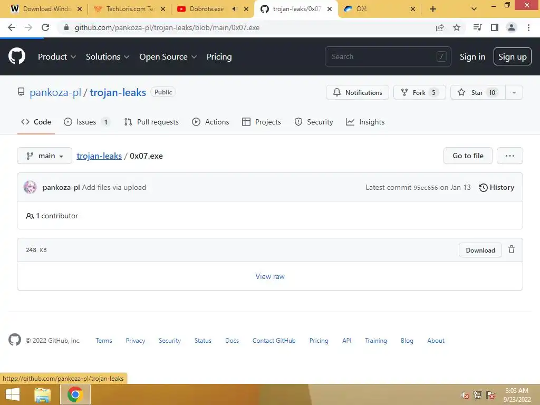The width and height of the screenshot is (540, 405).
Task: Click the trojan-leaks repository title link
Action: point(118,92)
